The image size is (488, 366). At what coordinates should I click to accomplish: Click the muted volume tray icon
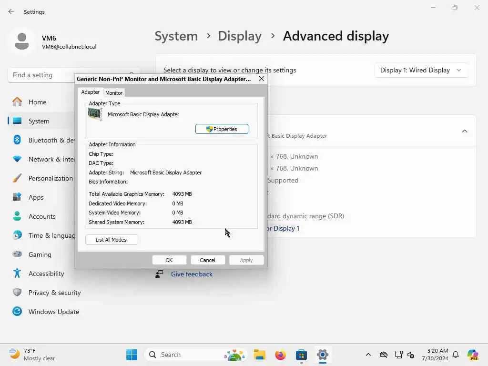point(410,355)
